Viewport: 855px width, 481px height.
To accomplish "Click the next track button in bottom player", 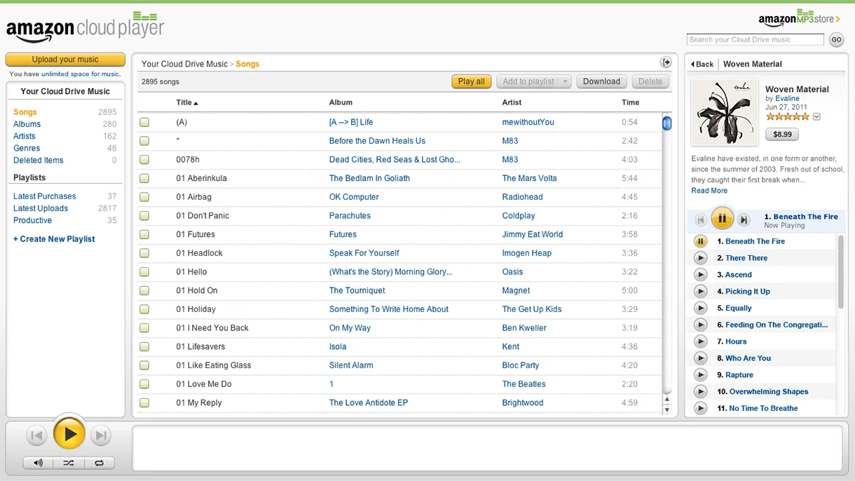I will point(102,435).
